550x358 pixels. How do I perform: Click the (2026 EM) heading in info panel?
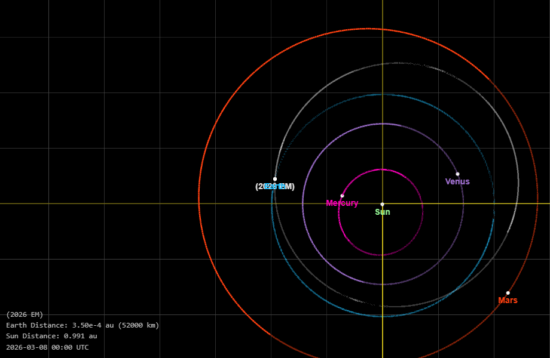tap(24, 314)
